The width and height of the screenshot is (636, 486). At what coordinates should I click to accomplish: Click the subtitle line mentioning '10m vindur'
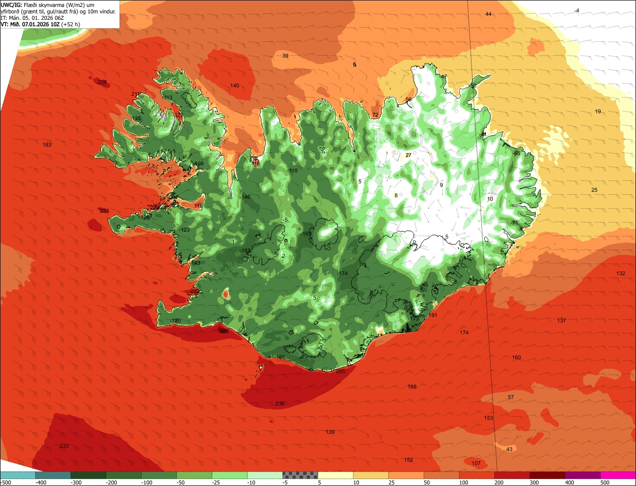point(58,11)
